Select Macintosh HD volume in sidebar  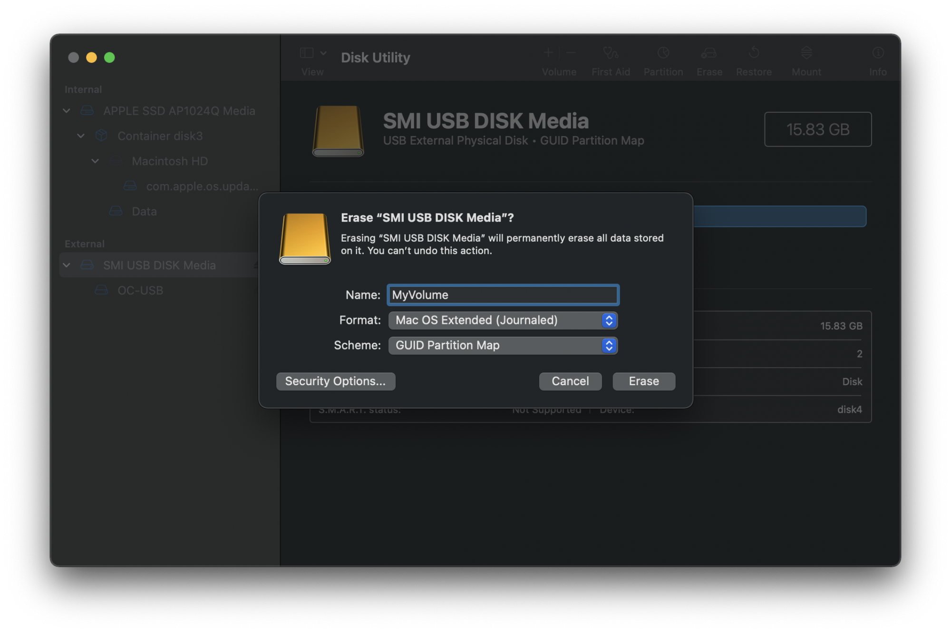click(x=170, y=161)
